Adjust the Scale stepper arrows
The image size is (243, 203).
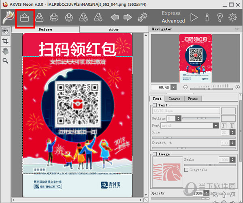[x=232, y=160]
